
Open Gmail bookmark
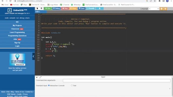5,5
